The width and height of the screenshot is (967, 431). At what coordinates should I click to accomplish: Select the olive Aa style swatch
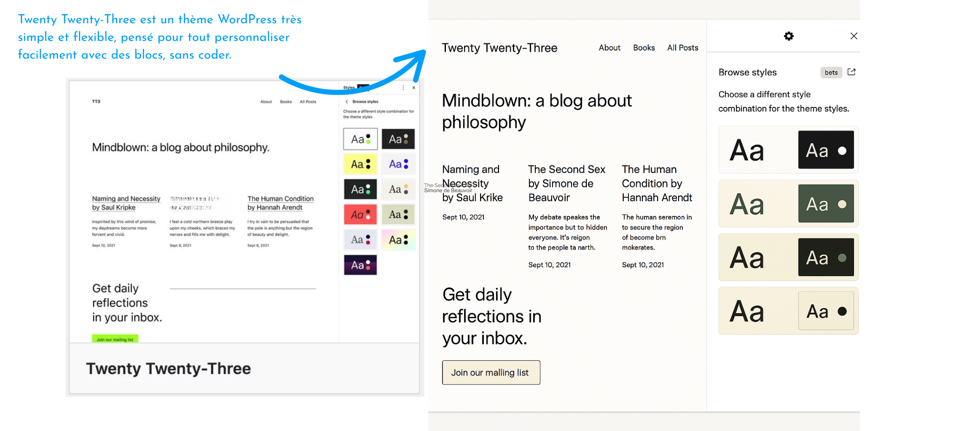click(x=398, y=214)
